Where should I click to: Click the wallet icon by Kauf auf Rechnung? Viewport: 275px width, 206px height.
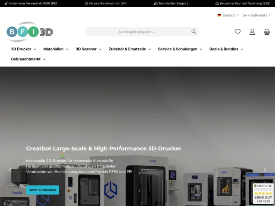click(x=217, y=4)
